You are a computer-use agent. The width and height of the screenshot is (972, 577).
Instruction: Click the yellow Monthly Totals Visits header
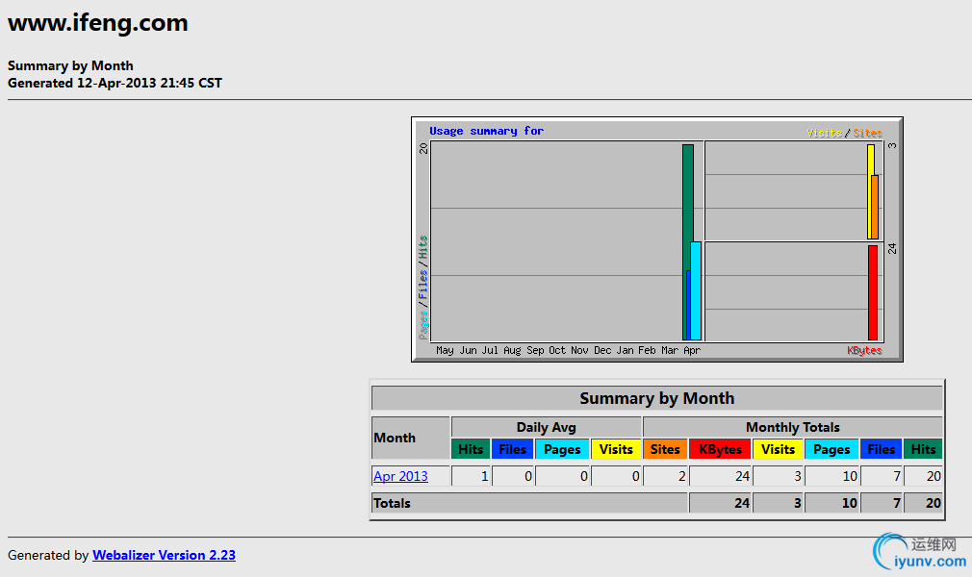pos(778,449)
